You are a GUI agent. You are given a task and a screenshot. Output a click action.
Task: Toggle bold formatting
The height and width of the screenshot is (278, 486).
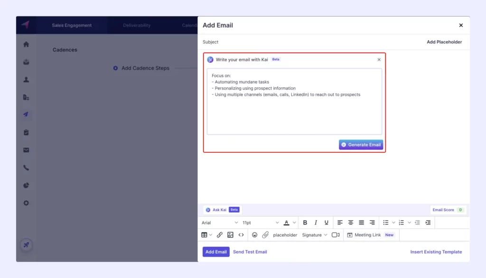pos(305,222)
